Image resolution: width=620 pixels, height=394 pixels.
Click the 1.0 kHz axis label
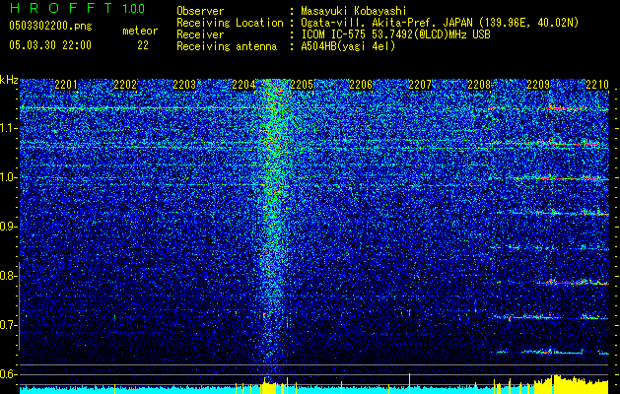click(x=9, y=177)
